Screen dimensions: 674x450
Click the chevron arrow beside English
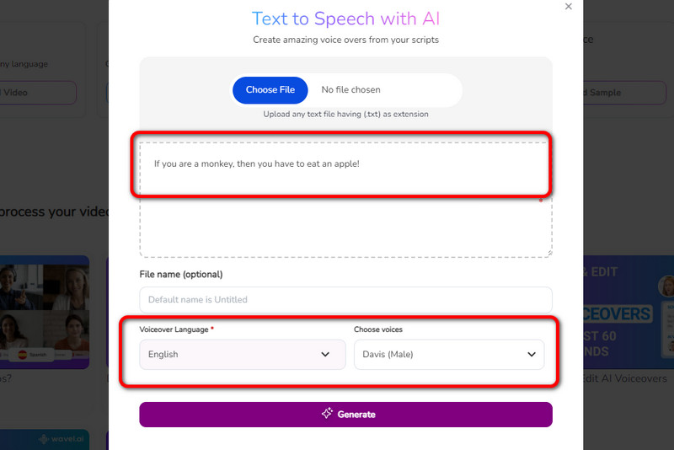[326, 355]
